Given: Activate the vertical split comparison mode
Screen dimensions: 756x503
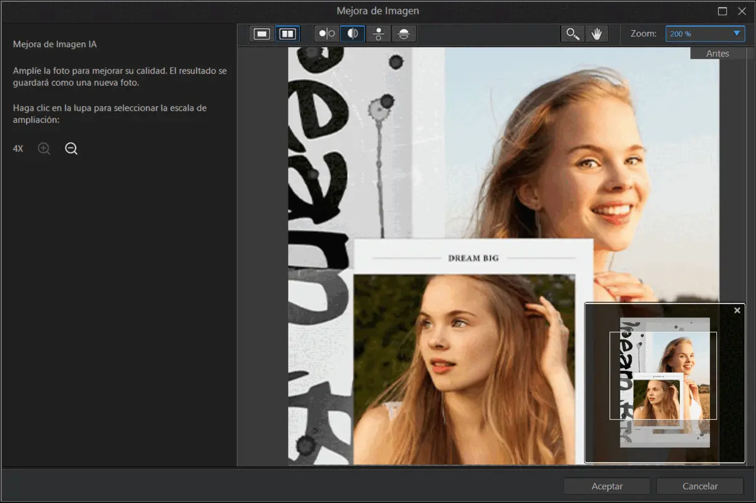Looking at the screenshot, I should click(353, 33).
